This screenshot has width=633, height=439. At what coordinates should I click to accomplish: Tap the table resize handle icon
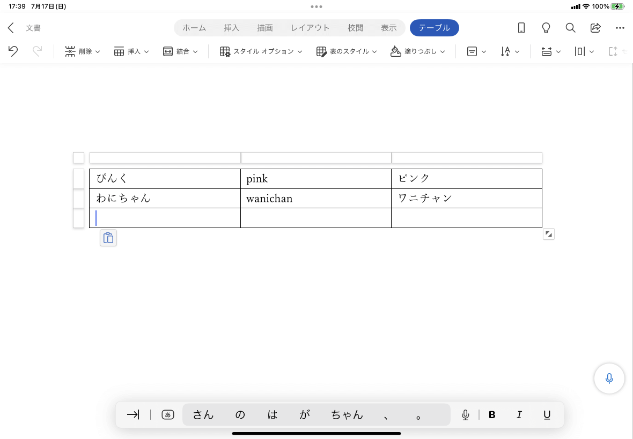(549, 234)
